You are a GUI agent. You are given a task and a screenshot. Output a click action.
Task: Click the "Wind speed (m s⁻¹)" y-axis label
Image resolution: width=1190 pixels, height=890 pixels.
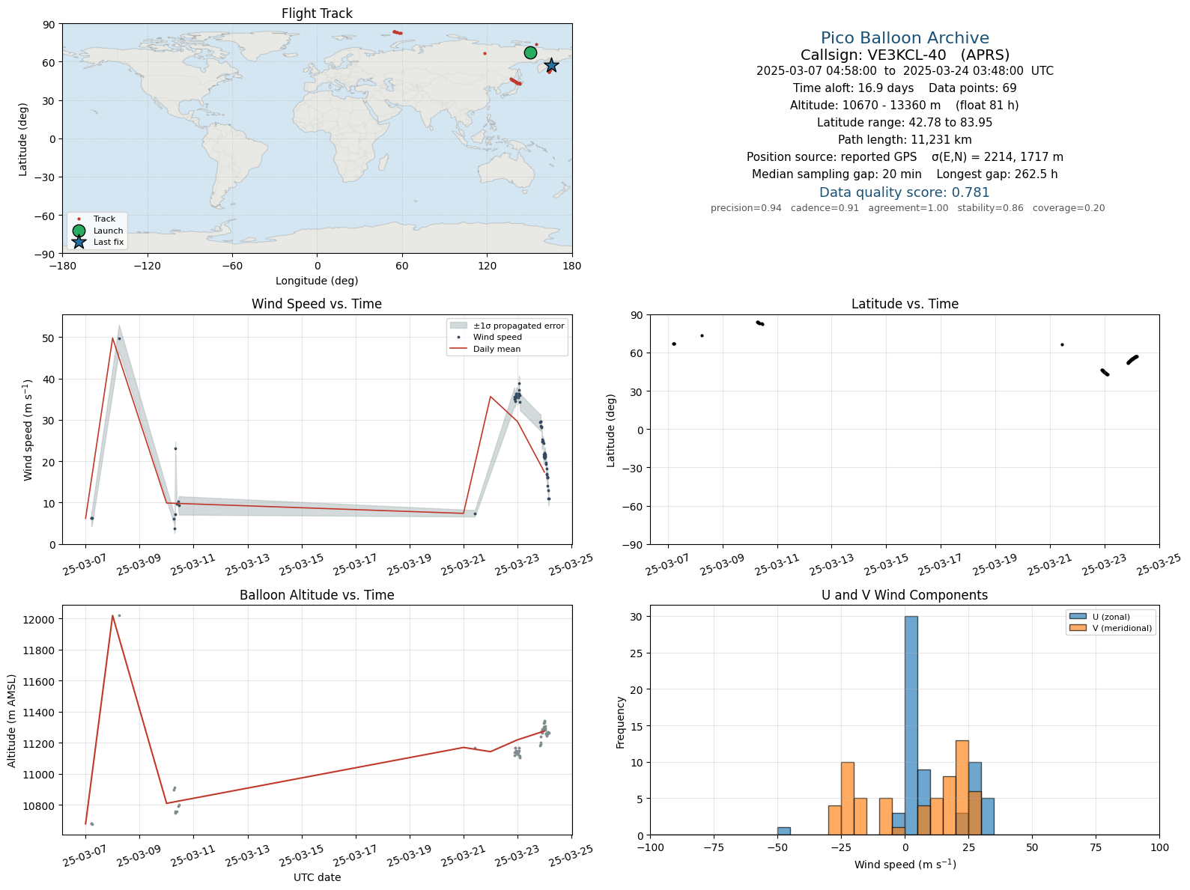click(28, 430)
